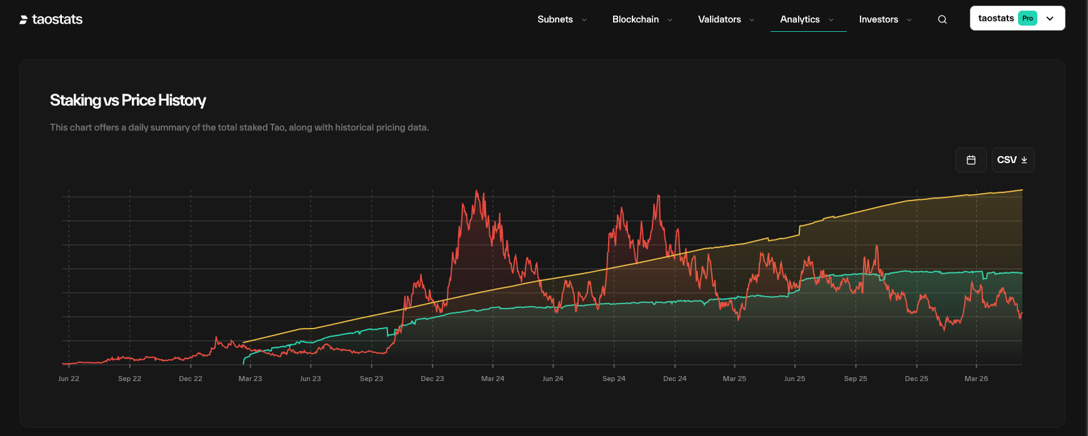1088x436 pixels.
Task: Open the taostats account dropdown arrow
Action: tap(1050, 19)
